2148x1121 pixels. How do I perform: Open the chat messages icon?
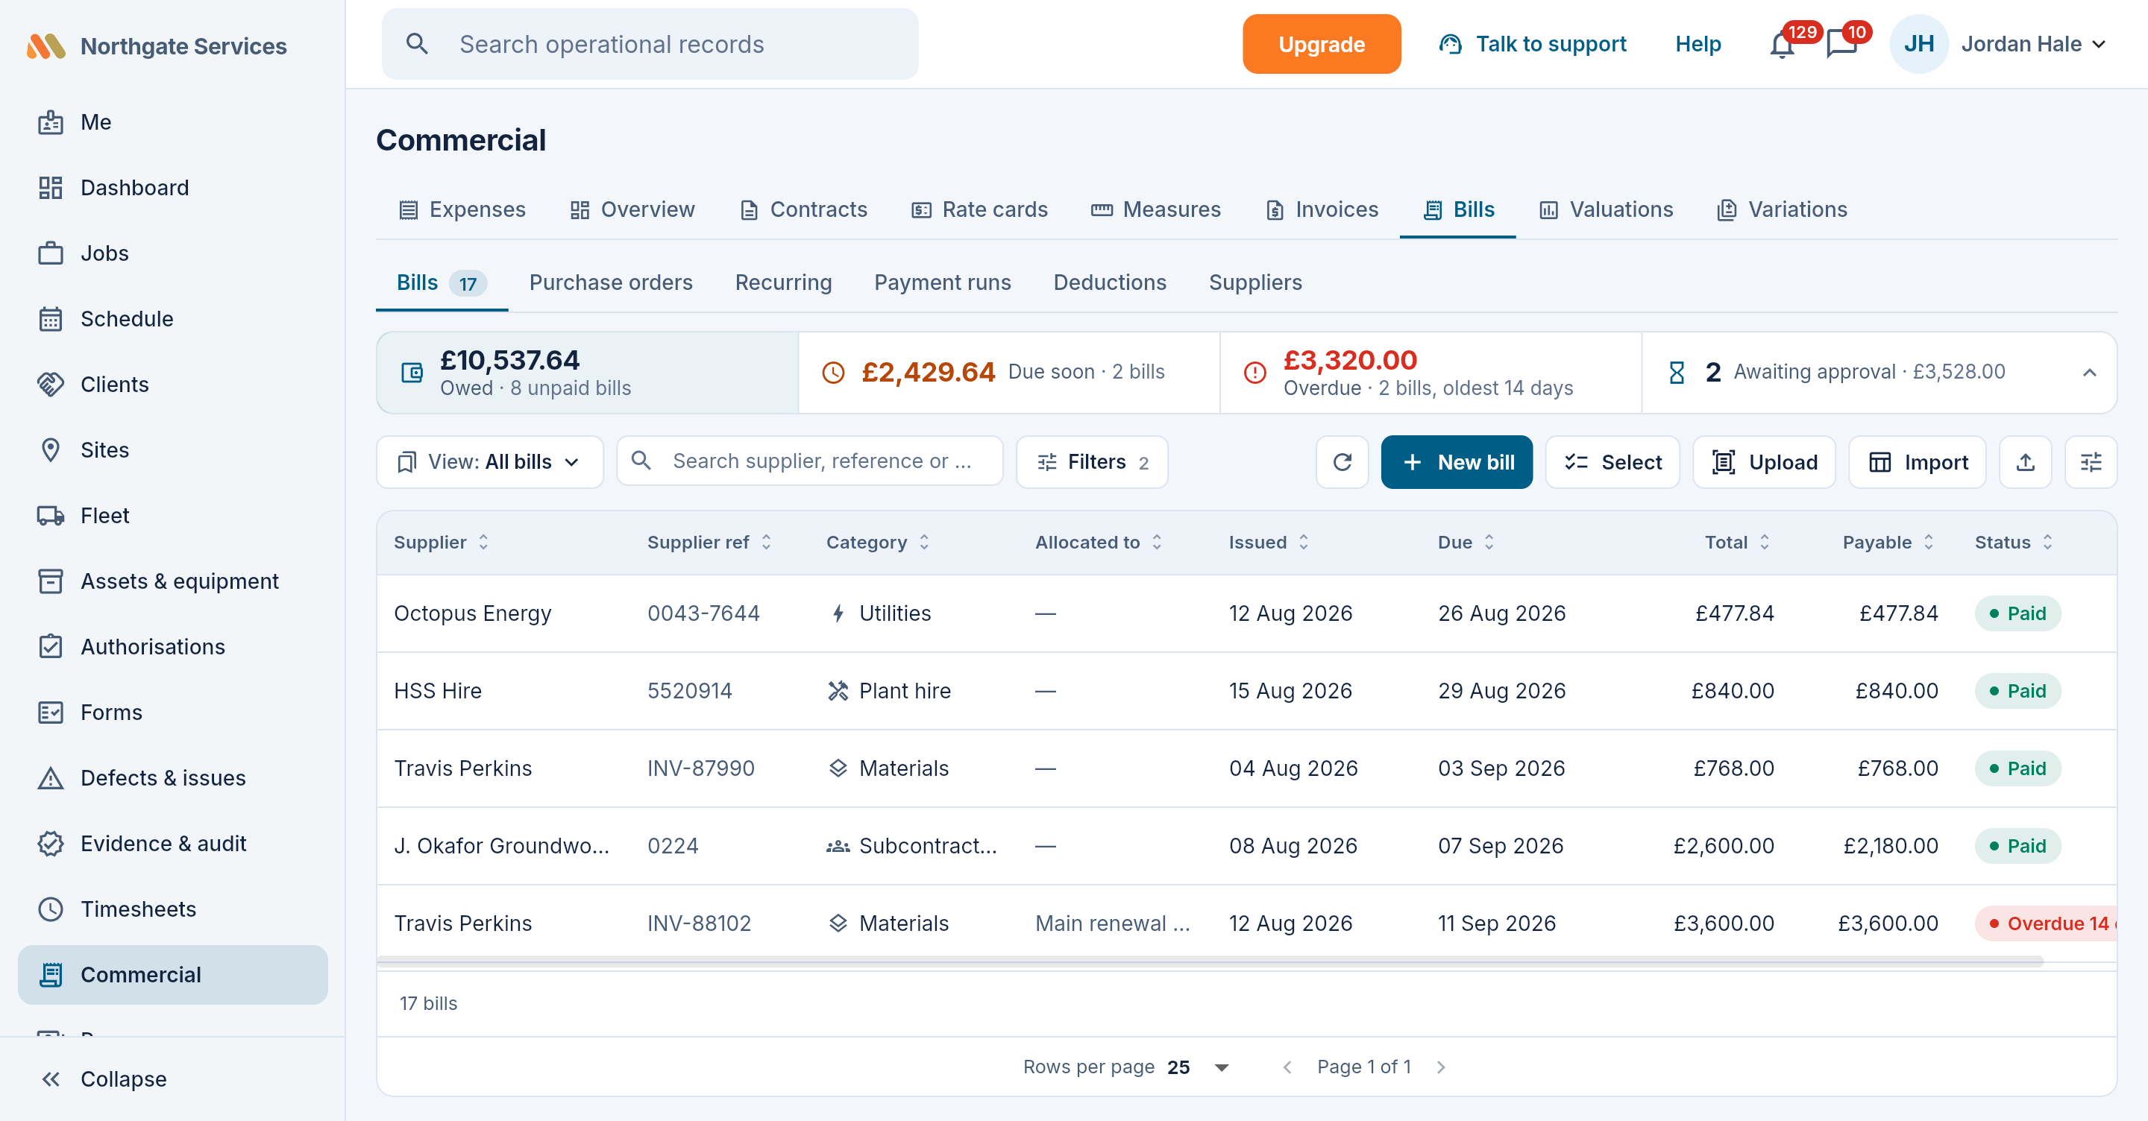(1842, 44)
